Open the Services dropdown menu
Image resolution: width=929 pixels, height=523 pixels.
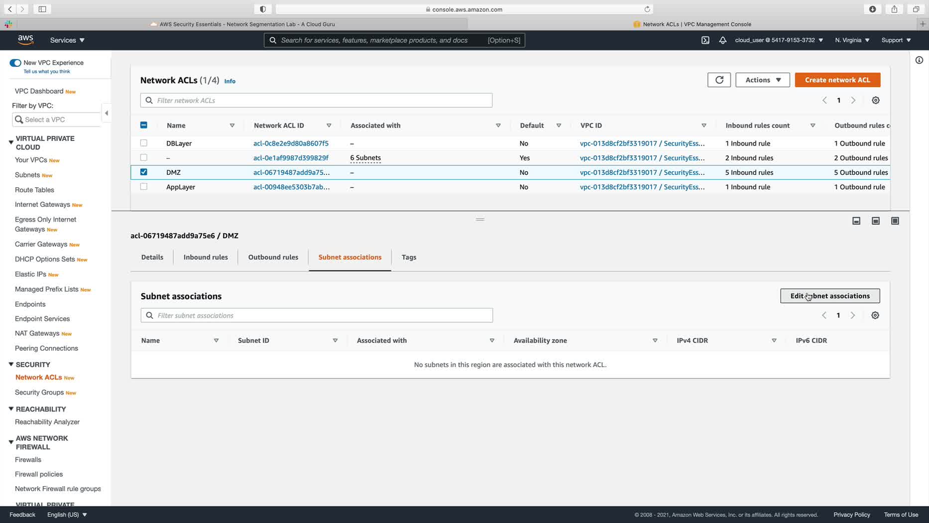pos(67,40)
